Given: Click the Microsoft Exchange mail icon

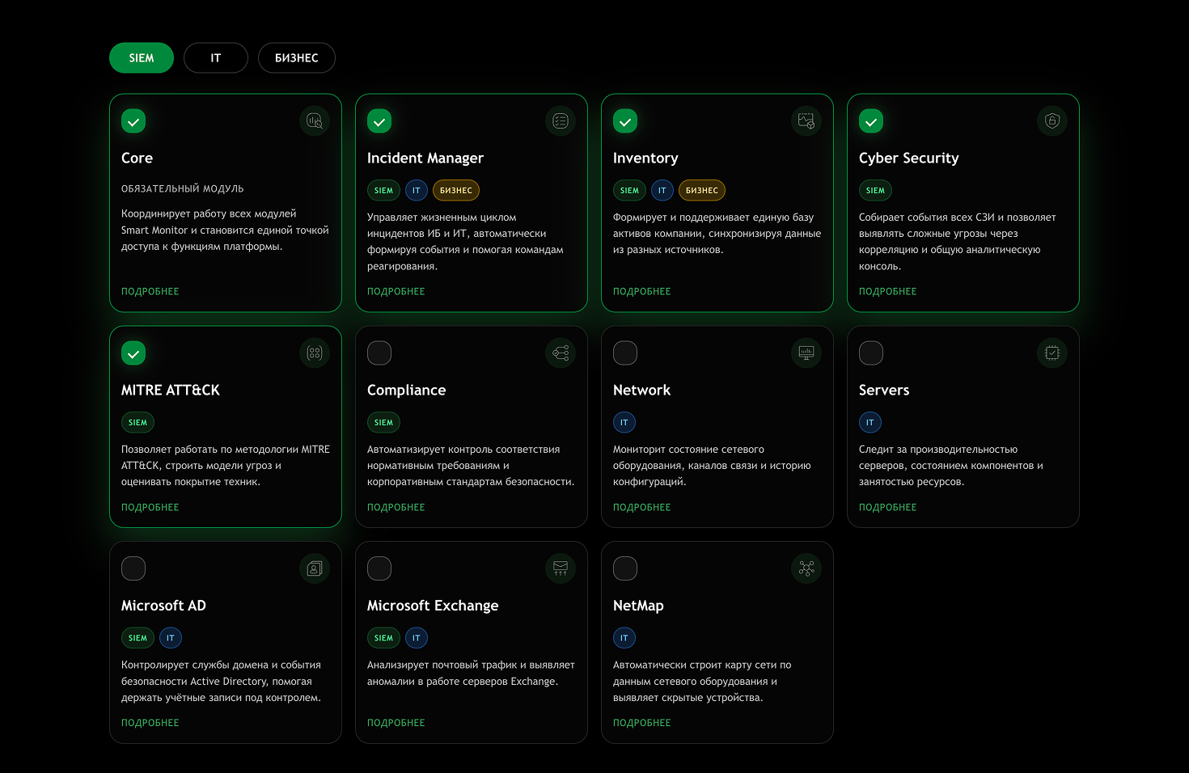Looking at the screenshot, I should 561,568.
